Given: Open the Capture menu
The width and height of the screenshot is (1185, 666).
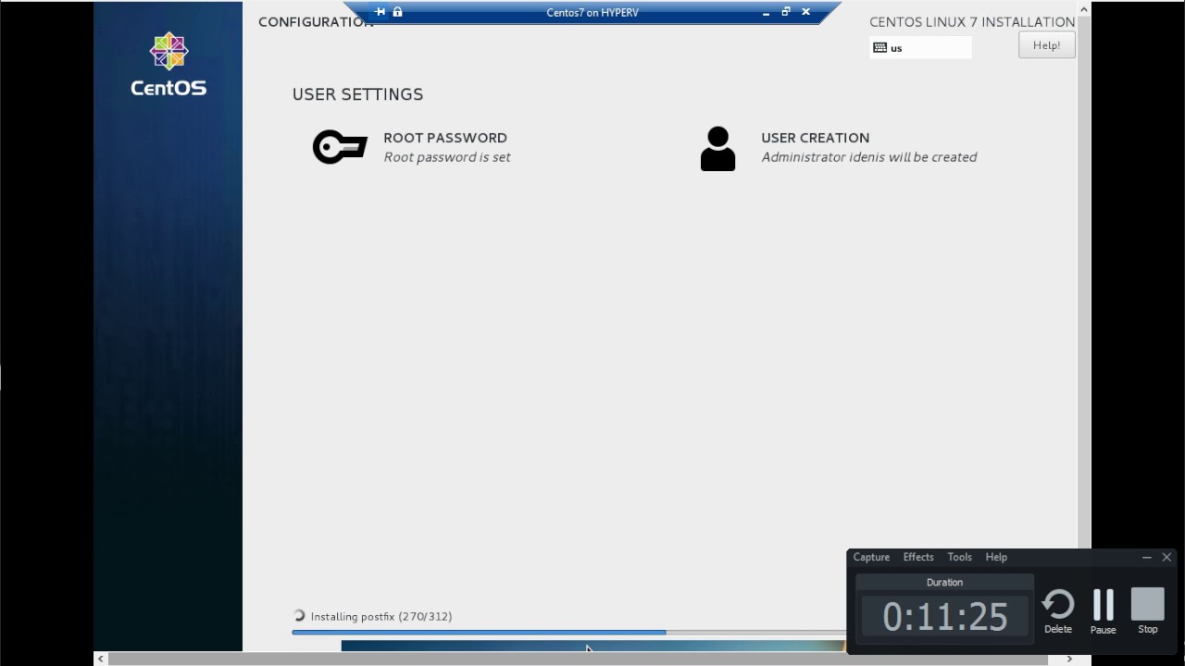Looking at the screenshot, I should tap(871, 557).
